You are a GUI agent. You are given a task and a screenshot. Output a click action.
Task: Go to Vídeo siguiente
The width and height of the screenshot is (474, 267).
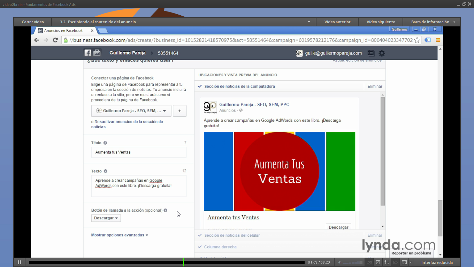point(381,22)
